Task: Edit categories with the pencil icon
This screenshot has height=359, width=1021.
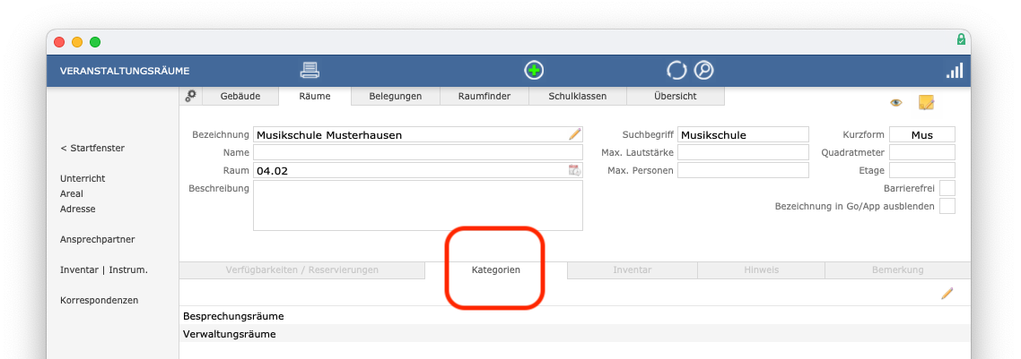Action: pos(947,294)
